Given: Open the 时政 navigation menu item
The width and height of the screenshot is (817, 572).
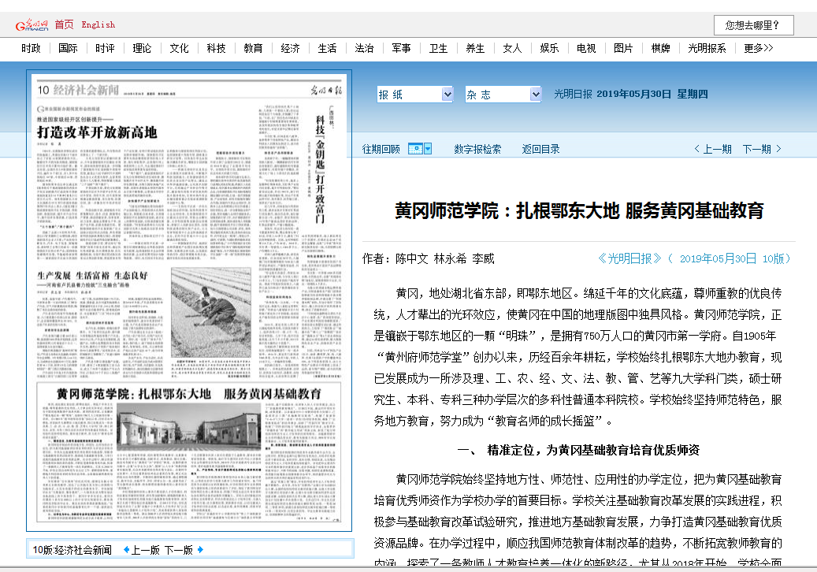Looking at the screenshot, I should [32, 48].
